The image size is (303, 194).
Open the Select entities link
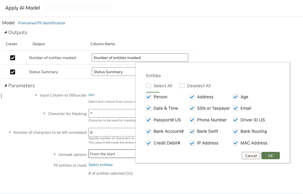101,165
